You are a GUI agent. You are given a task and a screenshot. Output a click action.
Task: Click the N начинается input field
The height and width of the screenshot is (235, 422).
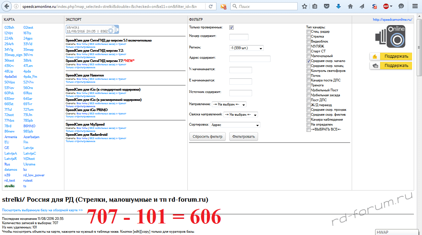tap(241, 70)
